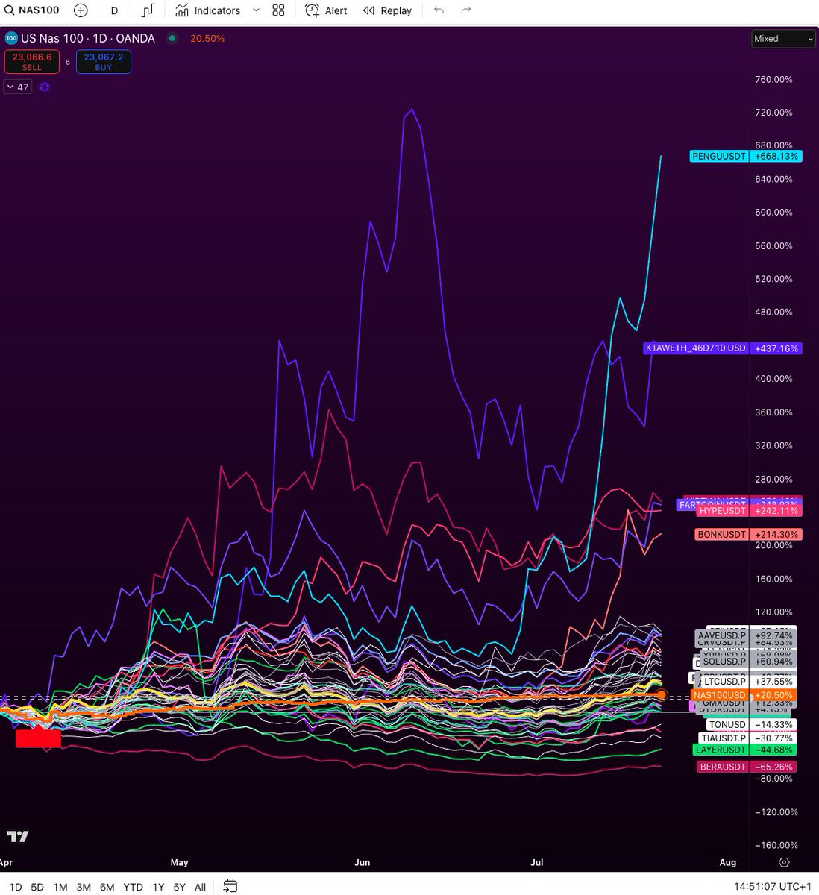Viewport: 819px width, 895px height.
Task: Select the LTCUSD.P label
Action: click(749, 682)
